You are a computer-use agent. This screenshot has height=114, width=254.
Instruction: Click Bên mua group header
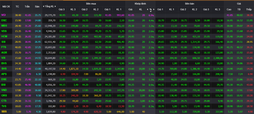[91, 3]
